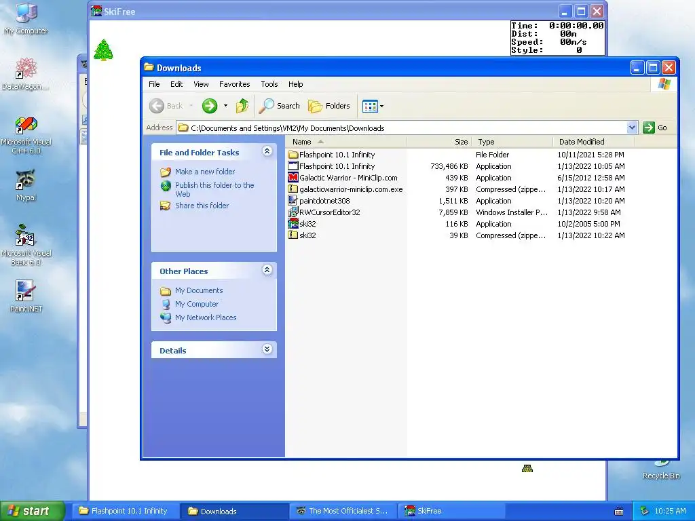Viewport: 695px width, 521px height.
Task: Click the keyboard icon in taskbar
Action: pyautogui.click(x=619, y=512)
